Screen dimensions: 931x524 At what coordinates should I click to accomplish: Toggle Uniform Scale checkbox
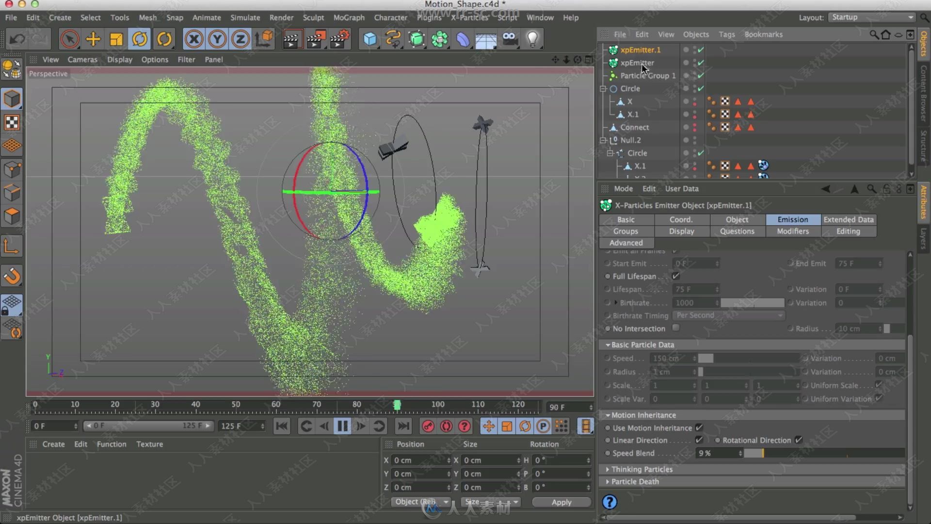tap(878, 385)
